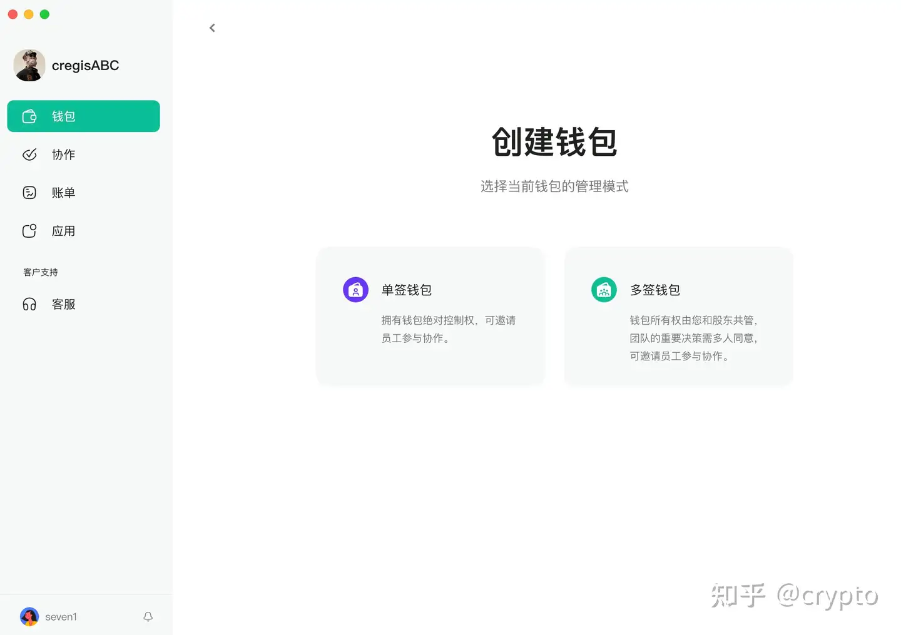
Task: Click the back arrow at top
Action: pyautogui.click(x=212, y=28)
